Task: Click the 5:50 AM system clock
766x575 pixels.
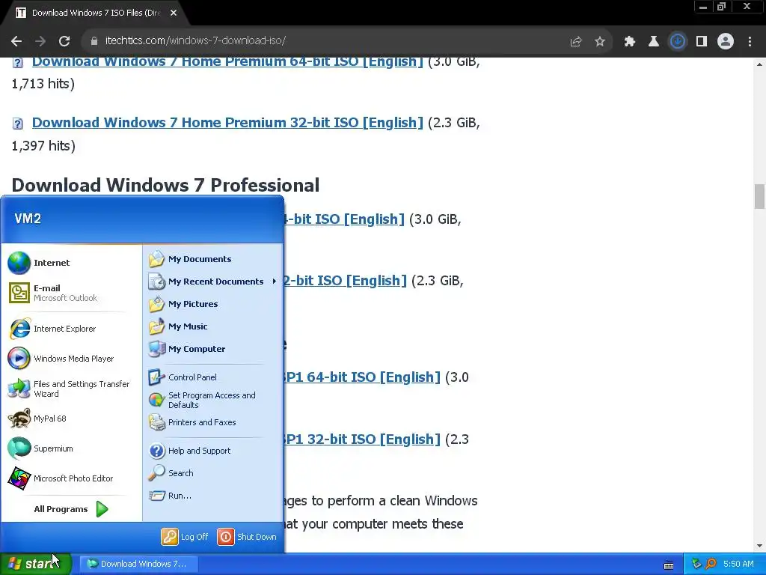Action: (x=738, y=564)
